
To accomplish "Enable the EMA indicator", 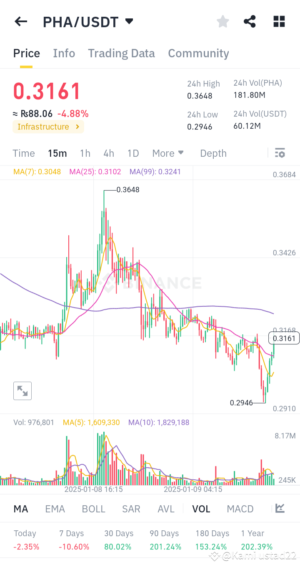I will click(55, 509).
